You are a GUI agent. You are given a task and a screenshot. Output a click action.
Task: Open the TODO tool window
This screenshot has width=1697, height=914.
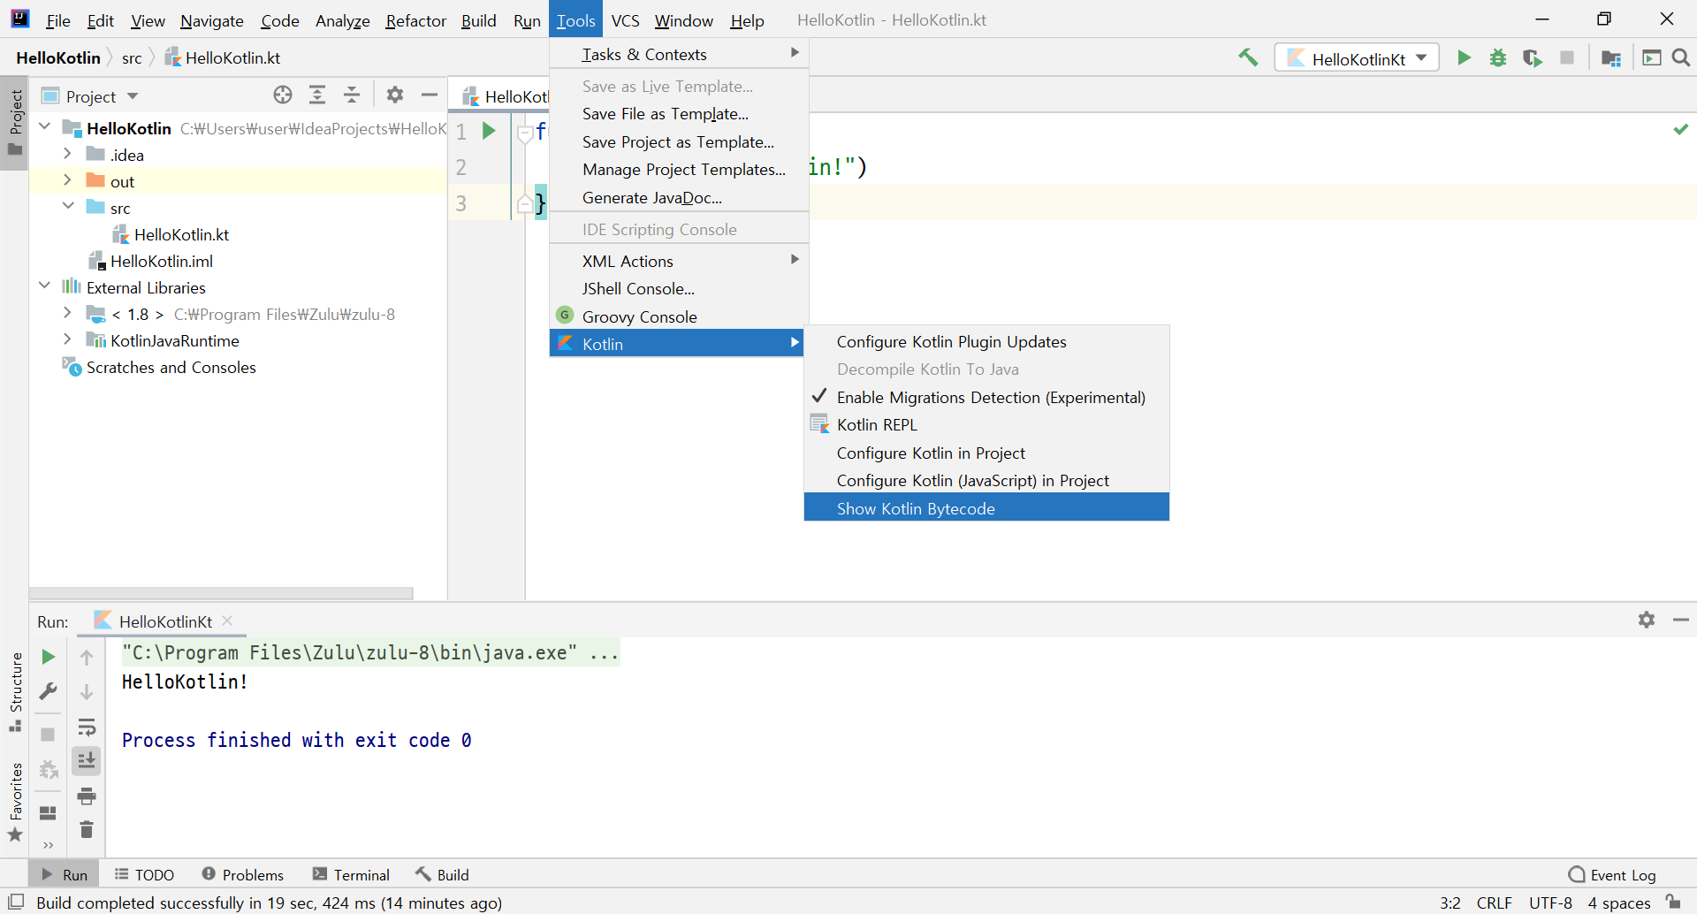tap(145, 874)
